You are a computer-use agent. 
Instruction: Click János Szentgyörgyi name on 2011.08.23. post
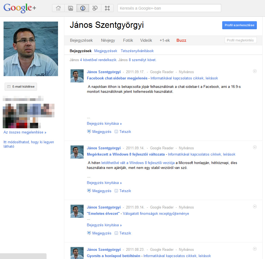(104, 250)
